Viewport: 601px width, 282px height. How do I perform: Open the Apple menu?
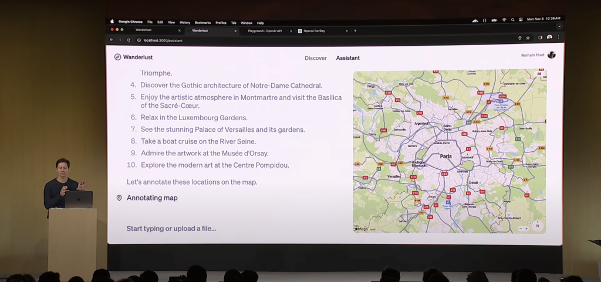(112, 22)
